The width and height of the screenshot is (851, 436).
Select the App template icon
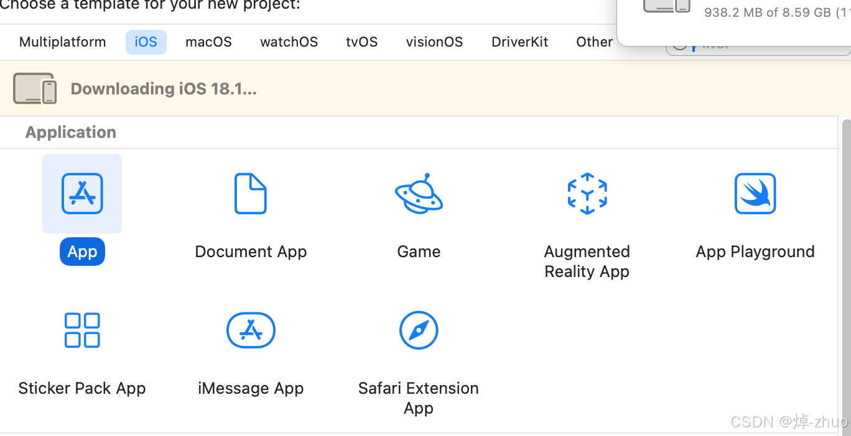click(x=82, y=194)
